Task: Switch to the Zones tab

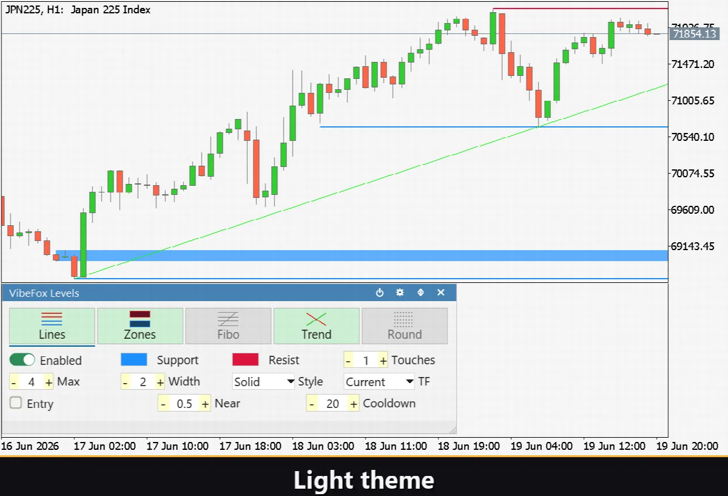Action: point(140,326)
